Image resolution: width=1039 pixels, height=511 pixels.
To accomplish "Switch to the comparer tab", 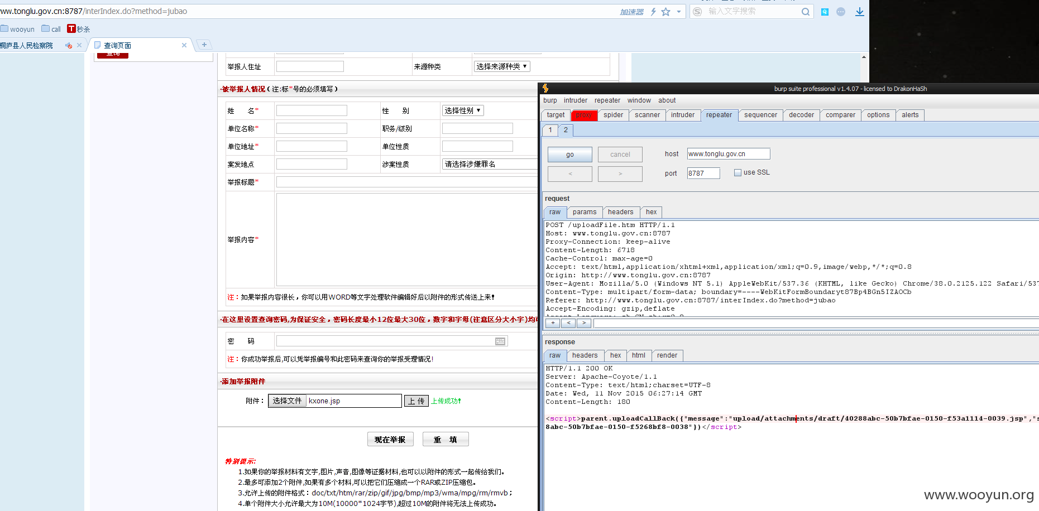I will 840,115.
